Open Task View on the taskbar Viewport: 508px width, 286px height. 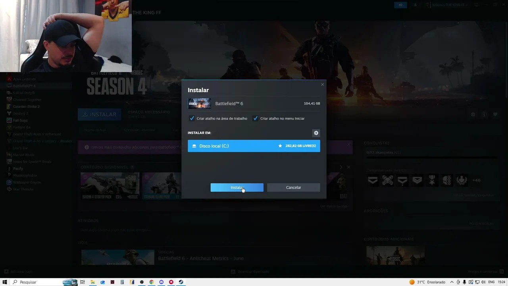83,282
